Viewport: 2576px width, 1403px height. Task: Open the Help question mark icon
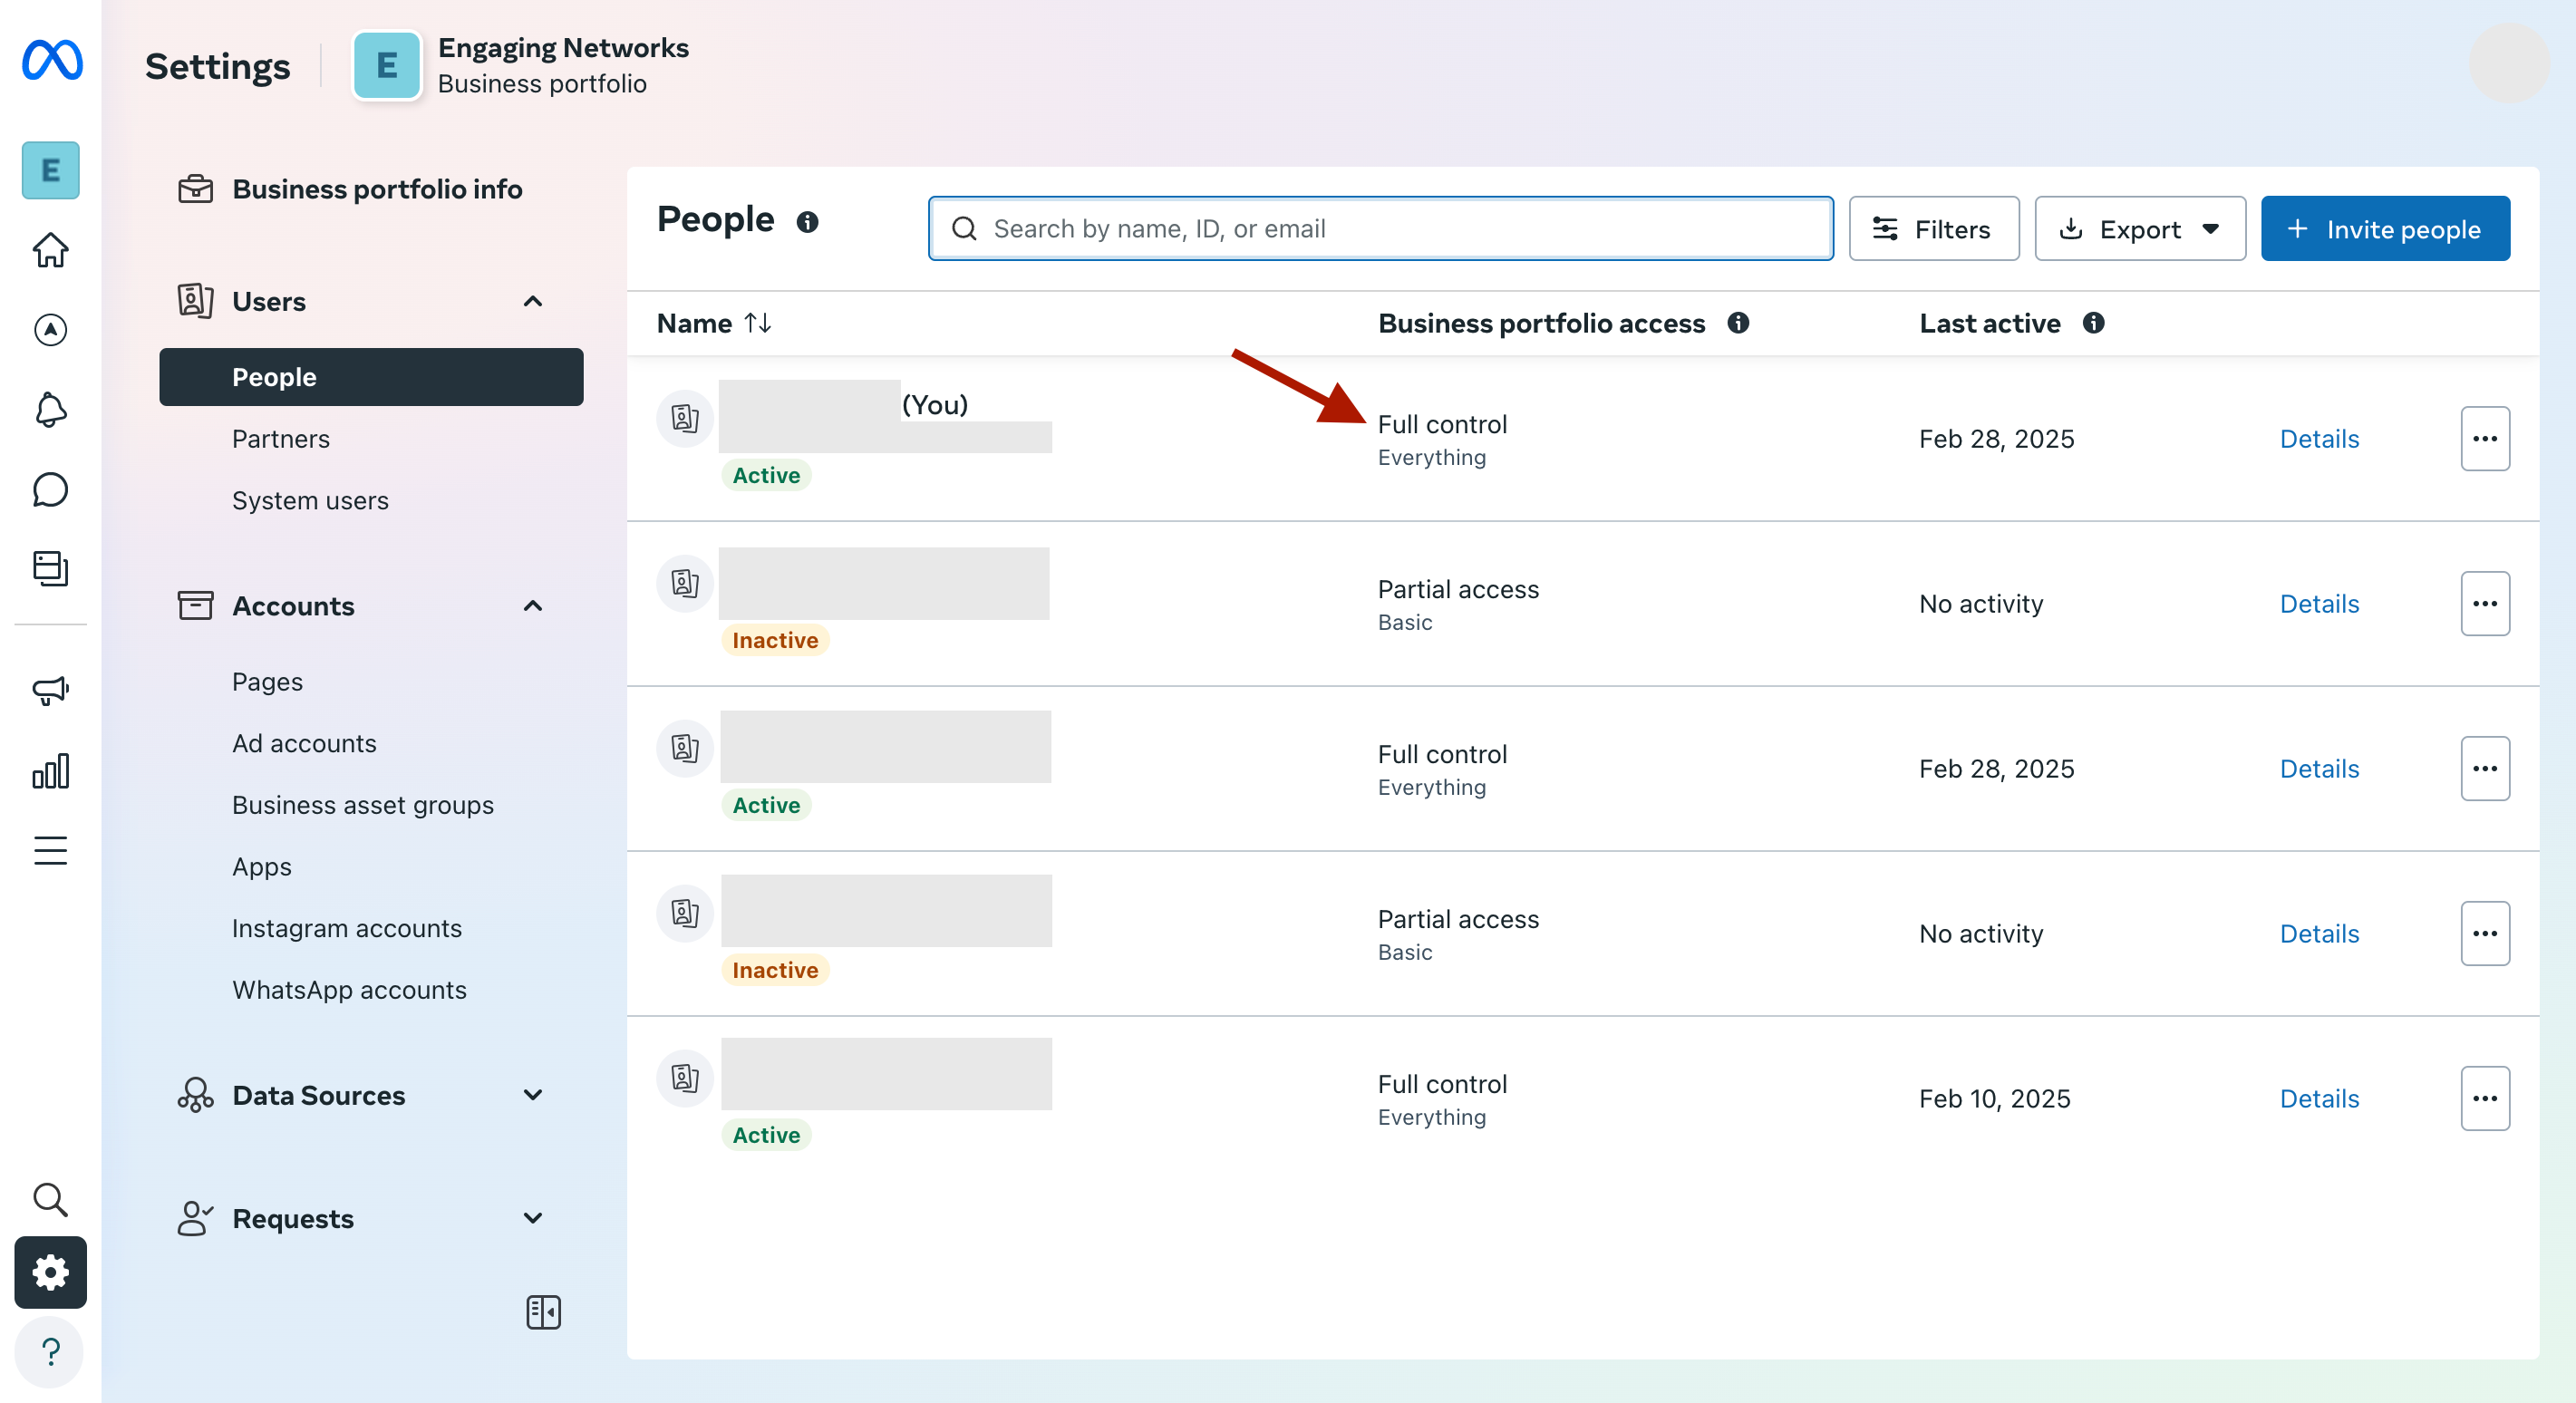50,1352
